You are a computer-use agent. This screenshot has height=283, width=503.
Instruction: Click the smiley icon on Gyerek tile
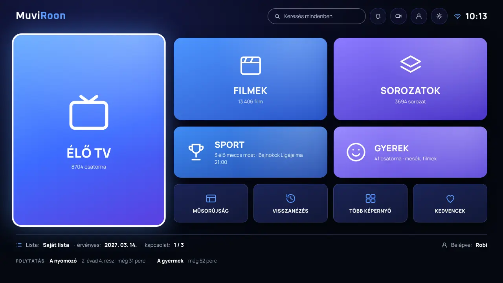click(x=356, y=152)
